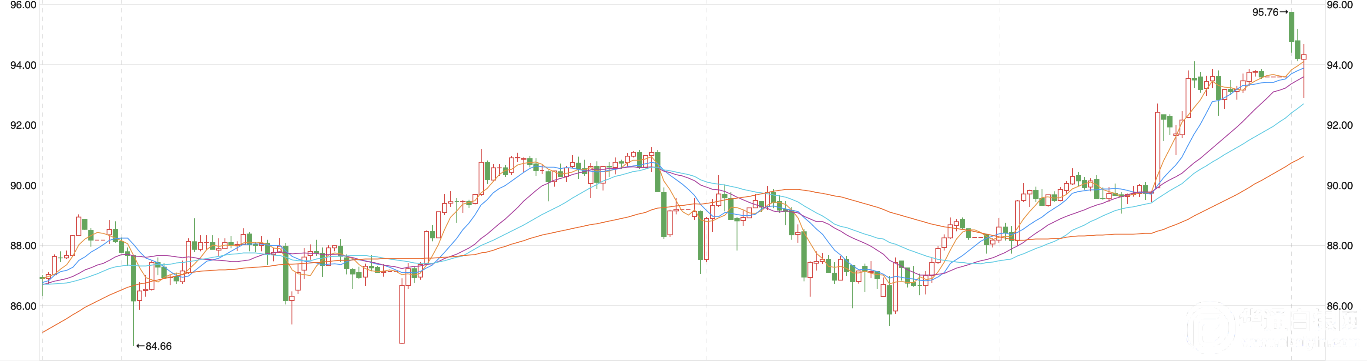The image size is (1367, 361).
Task: Click the 96.00 label on left axis
Action: 23,5
